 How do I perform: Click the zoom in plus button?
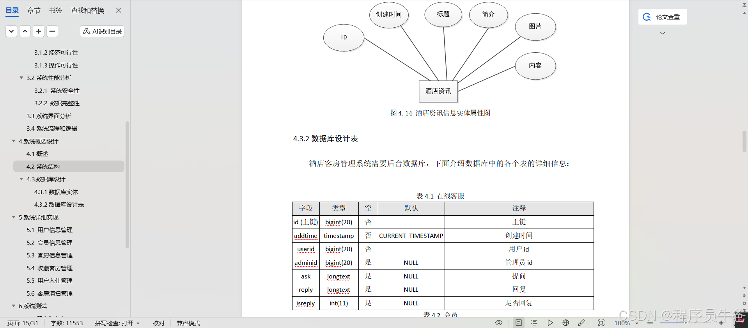coord(721,323)
